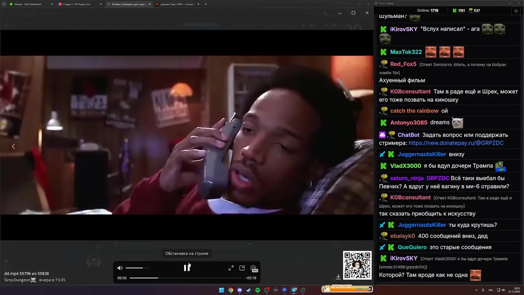This screenshot has height=295, width=524.
Task: Select username Antonyo3085 in chat
Action: [409, 123]
